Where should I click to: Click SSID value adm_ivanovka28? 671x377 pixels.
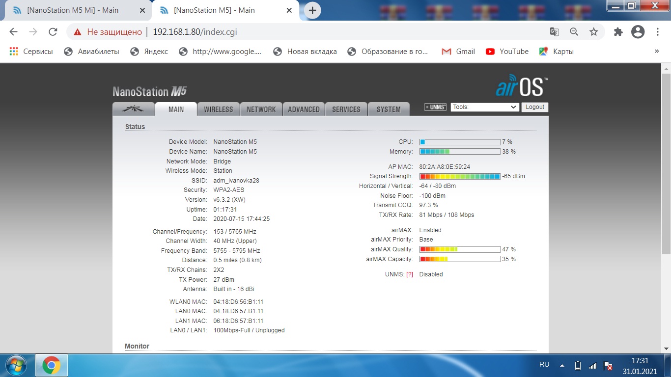236,181
